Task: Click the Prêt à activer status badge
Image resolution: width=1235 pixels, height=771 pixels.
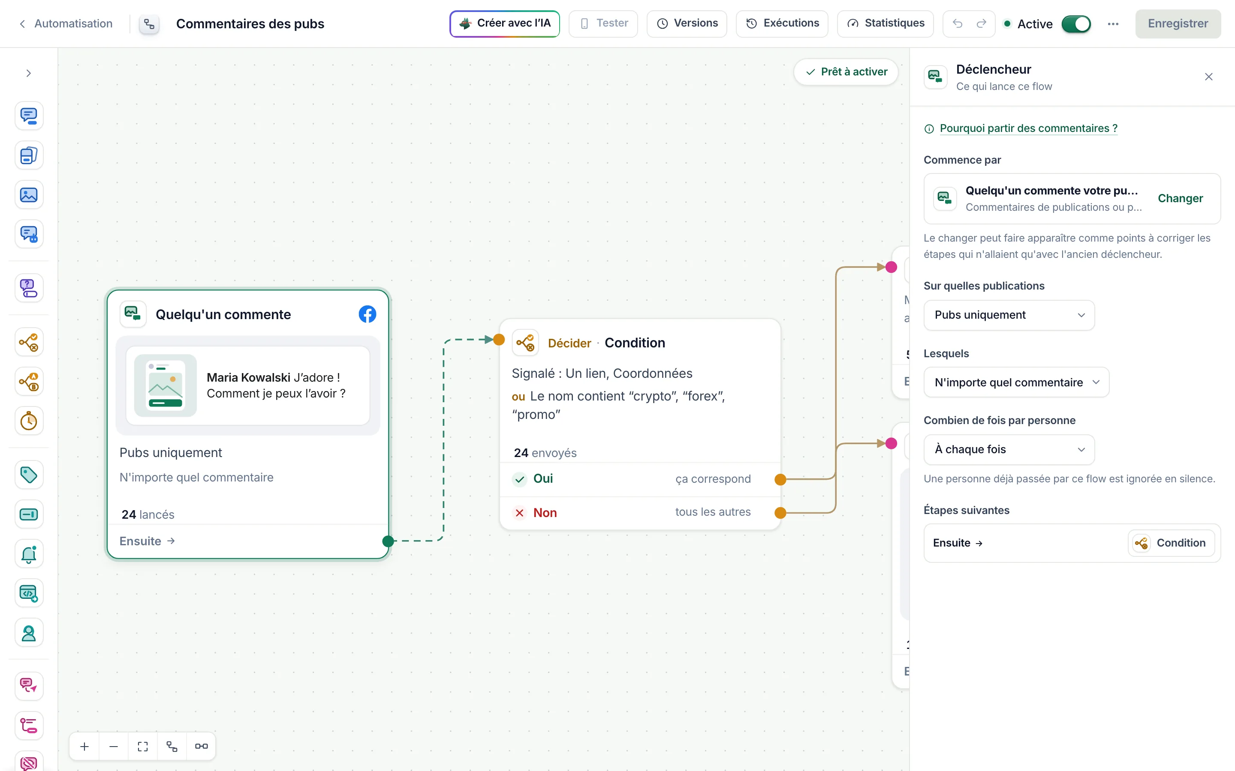Action: click(846, 72)
